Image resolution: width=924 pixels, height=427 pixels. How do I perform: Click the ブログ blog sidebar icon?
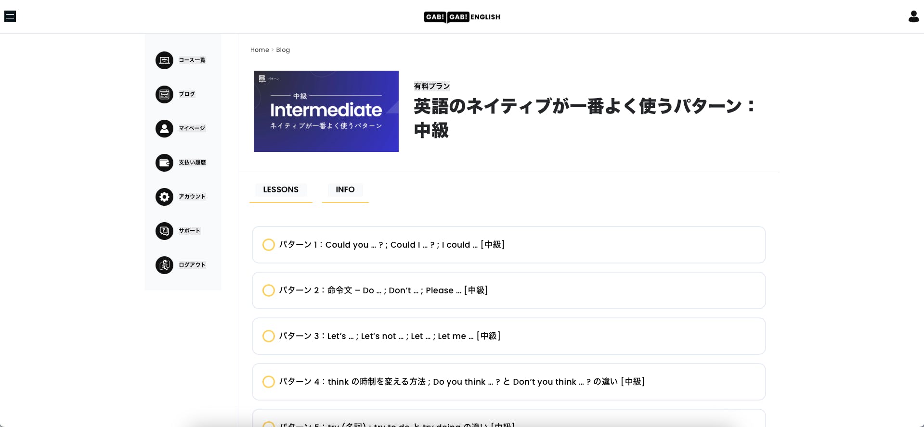coord(164,95)
